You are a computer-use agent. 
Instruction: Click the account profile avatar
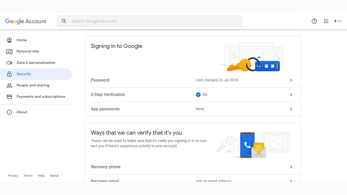click(338, 21)
